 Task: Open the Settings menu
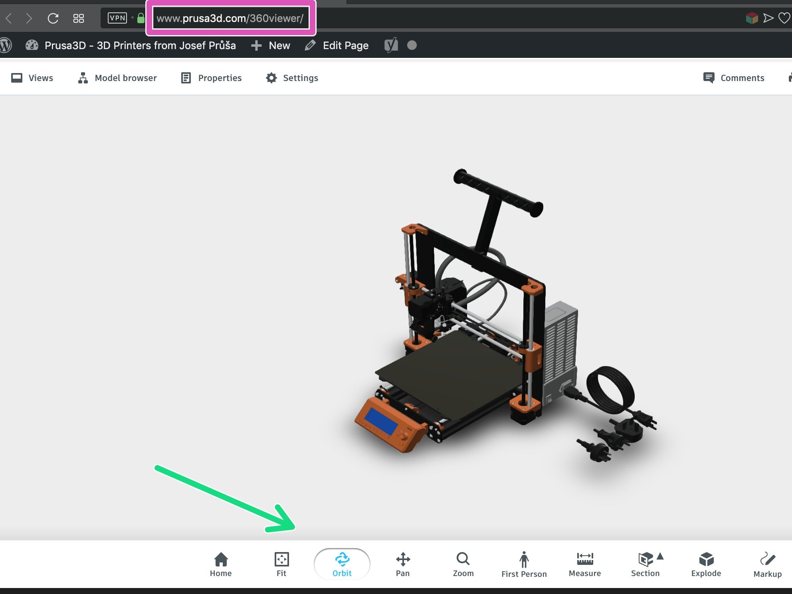(292, 77)
